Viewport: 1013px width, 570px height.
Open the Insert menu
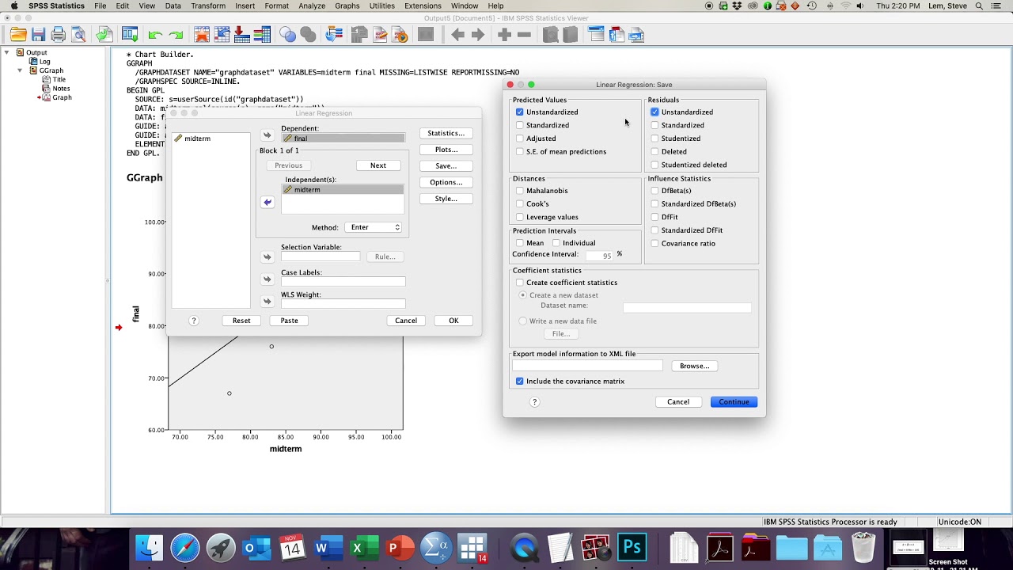245,6
